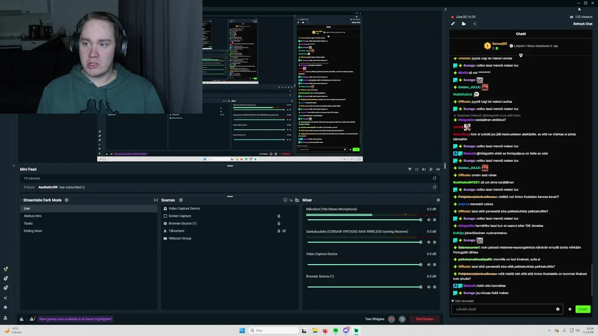Image resolution: width=598 pixels, height=336 pixels.
Task: Toggle lock on Tilinumero source
Action: 279,231
